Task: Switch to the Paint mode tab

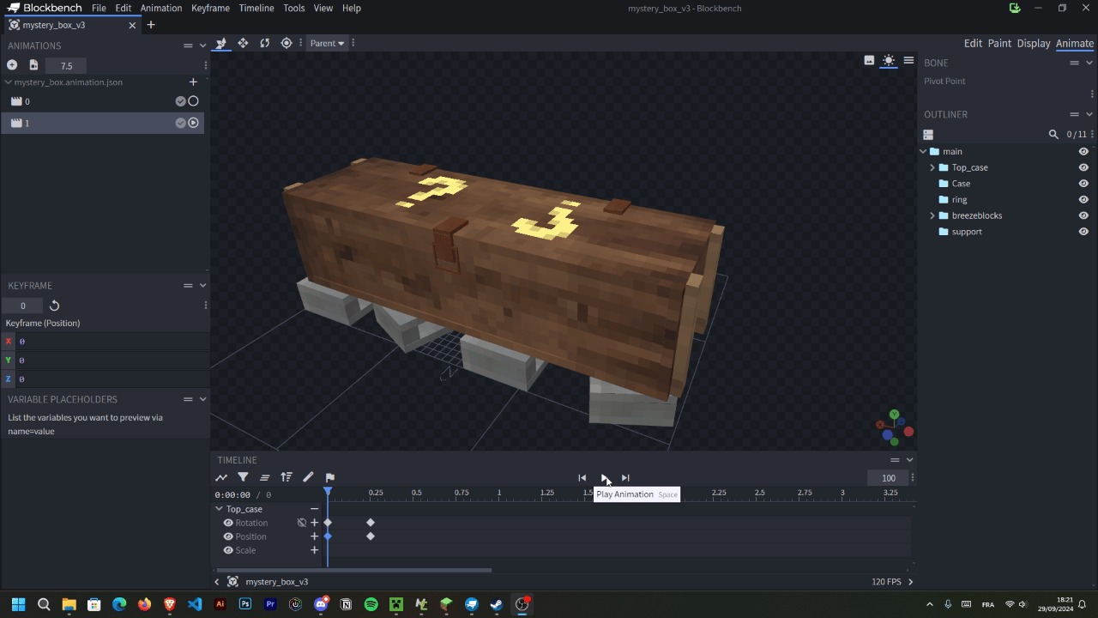Action: [999, 43]
